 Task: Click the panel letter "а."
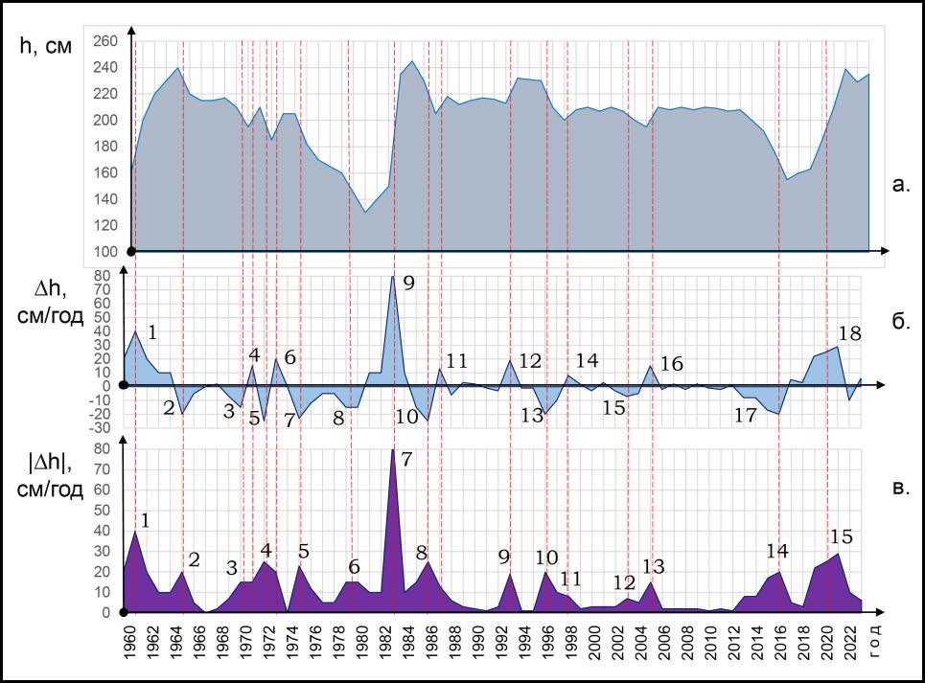click(x=901, y=185)
